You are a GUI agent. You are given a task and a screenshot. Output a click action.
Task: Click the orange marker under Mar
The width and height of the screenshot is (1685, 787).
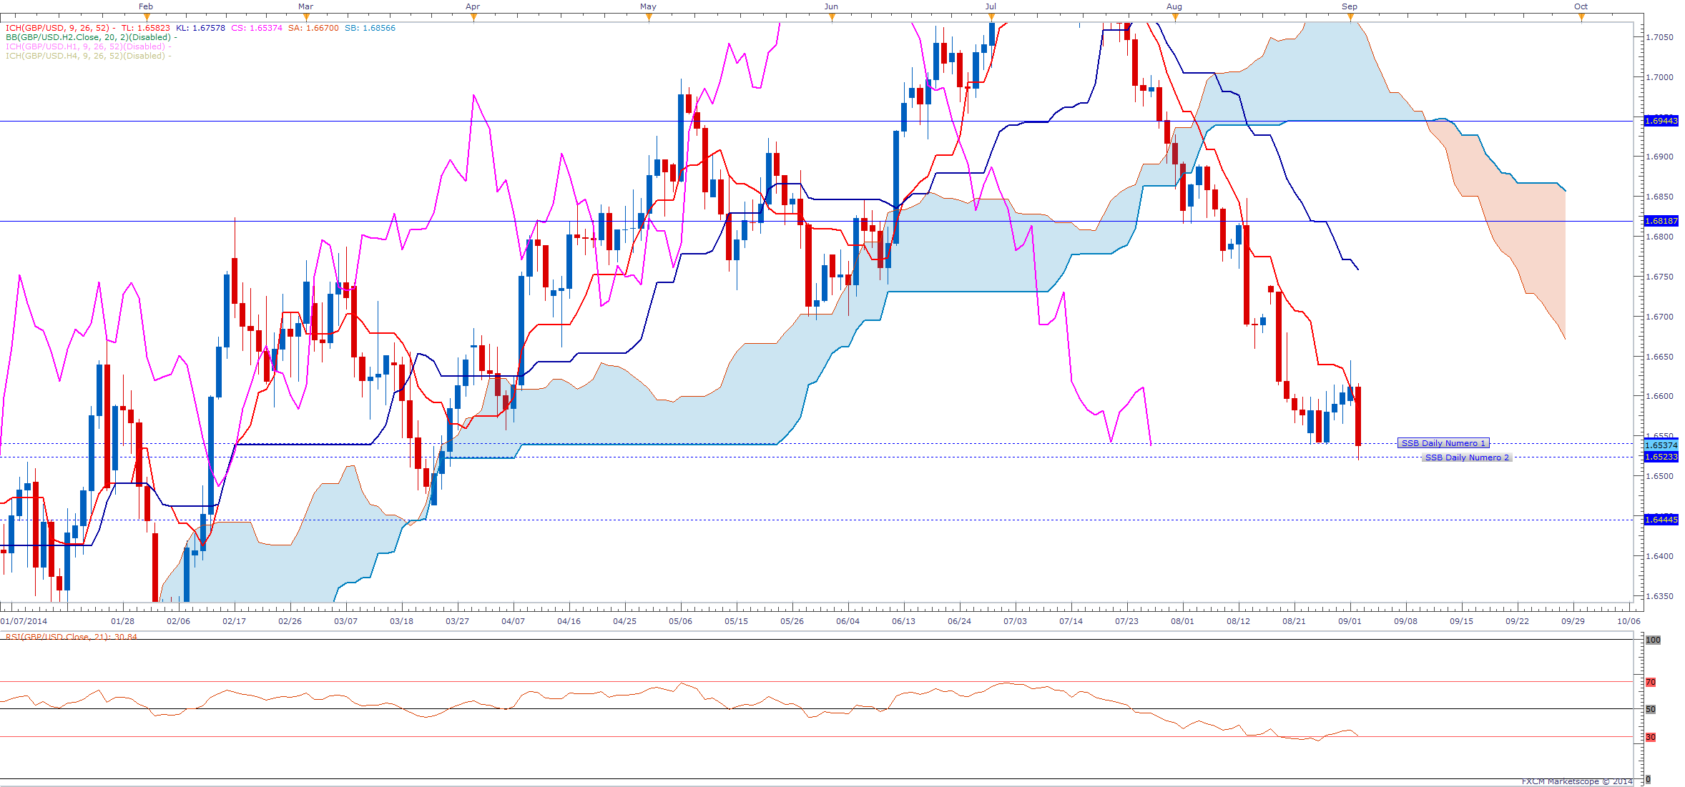pos(306,17)
